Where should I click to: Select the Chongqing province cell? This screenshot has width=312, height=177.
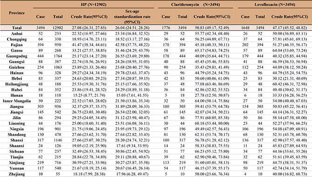[17, 39]
